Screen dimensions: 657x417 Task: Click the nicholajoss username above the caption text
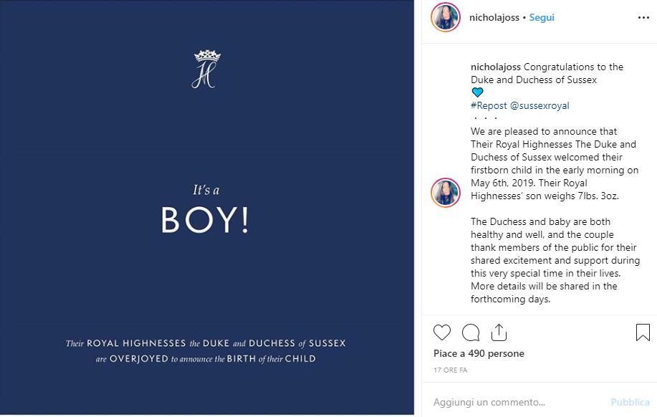tap(494, 66)
